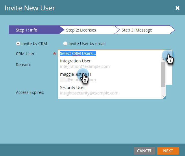Click the Reason text area edge
Image resolution: width=185 pixels, height=156 pixels.
tap(169, 71)
